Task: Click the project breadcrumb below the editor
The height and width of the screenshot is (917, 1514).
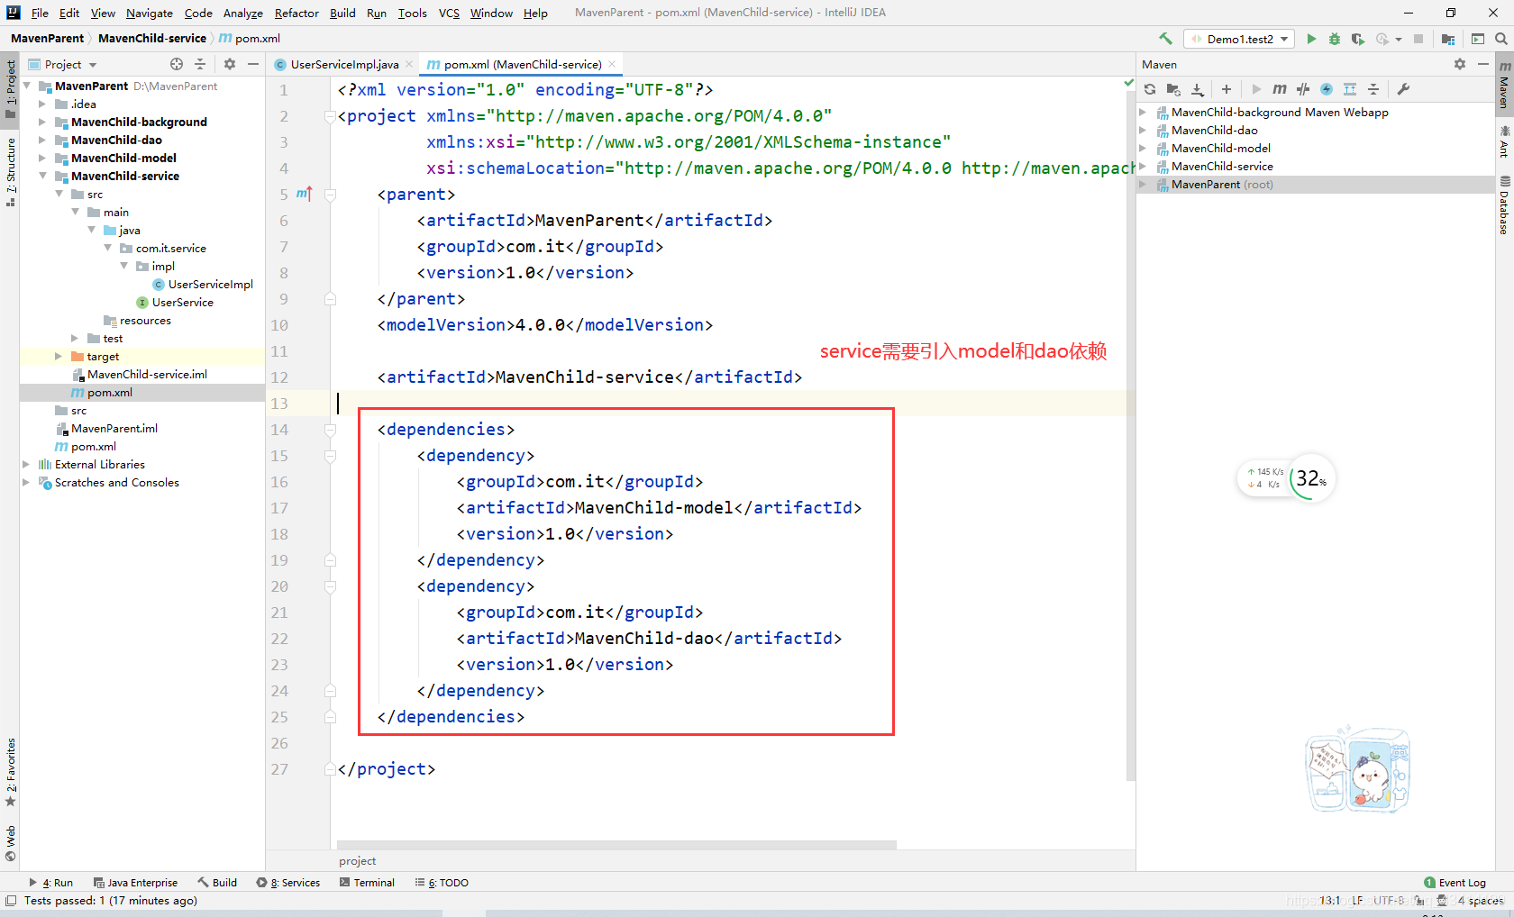Action: 358,861
